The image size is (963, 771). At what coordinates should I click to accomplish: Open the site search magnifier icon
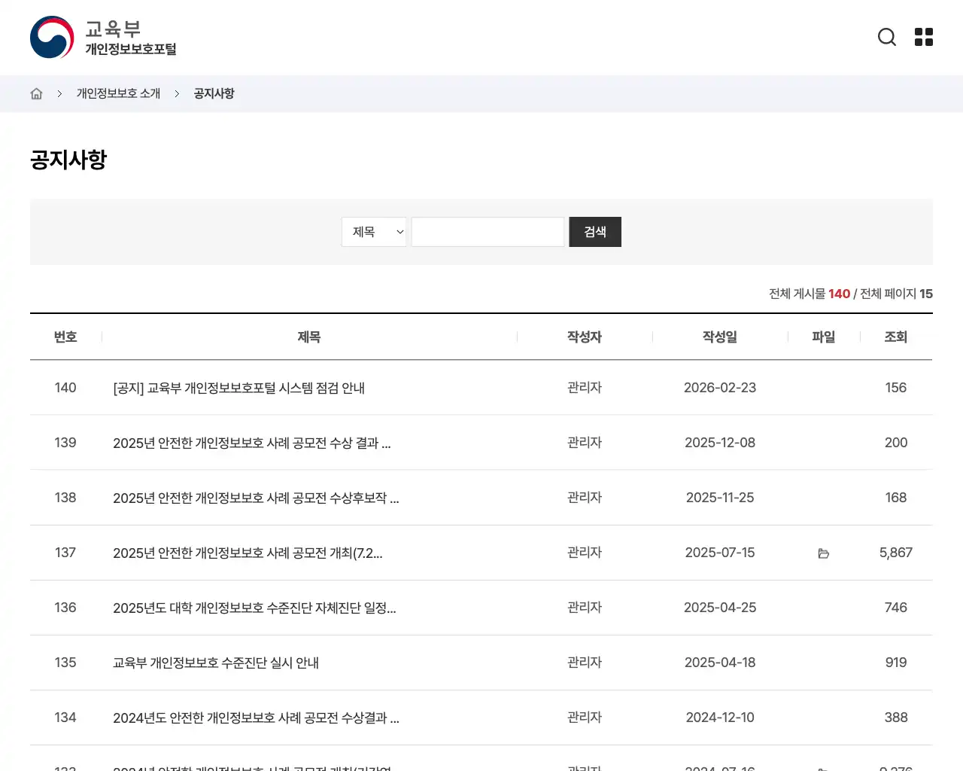[x=887, y=37]
